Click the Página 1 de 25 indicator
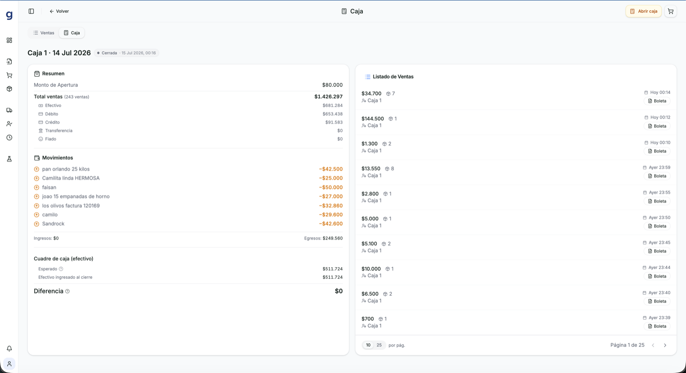 (627, 345)
